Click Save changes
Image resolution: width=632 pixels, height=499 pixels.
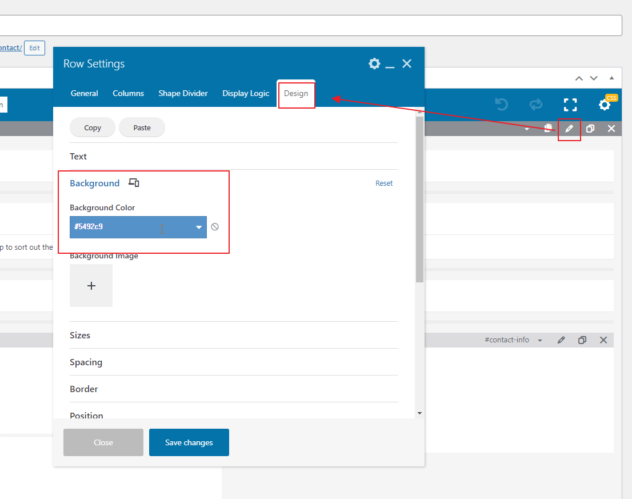pos(189,442)
